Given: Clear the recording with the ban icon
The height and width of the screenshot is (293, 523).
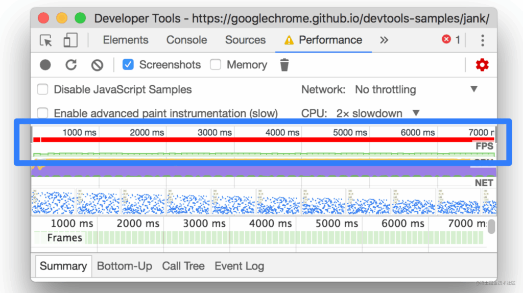Looking at the screenshot, I should (x=97, y=65).
